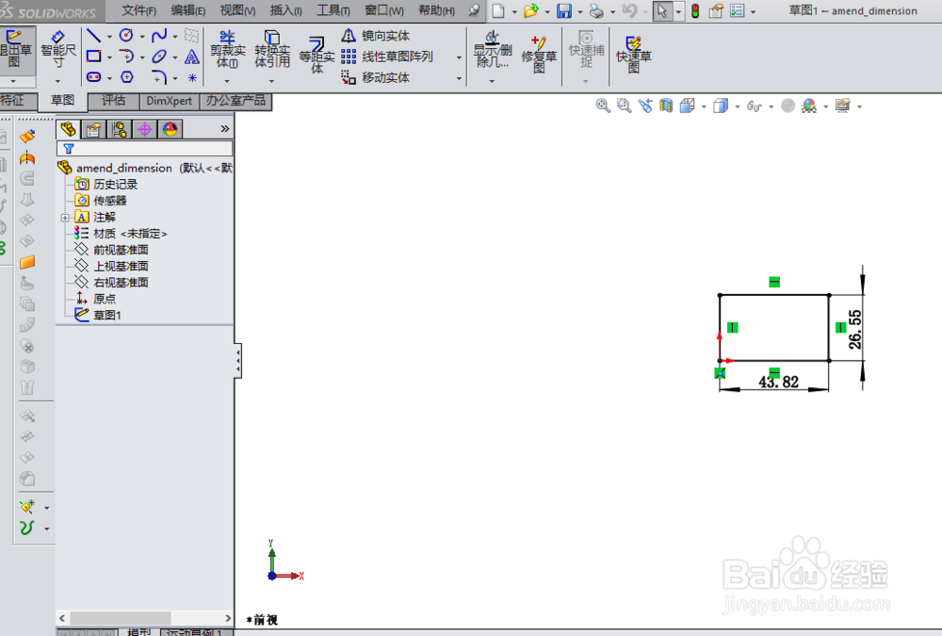Click Repair Sketch (修复草图) tool
The image size is (942, 636).
point(539,54)
